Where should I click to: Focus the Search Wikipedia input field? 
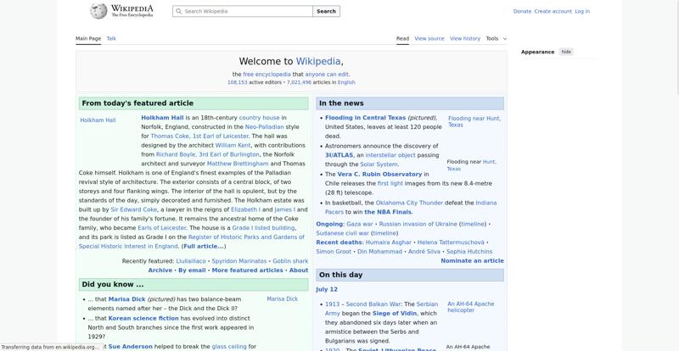point(243,11)
